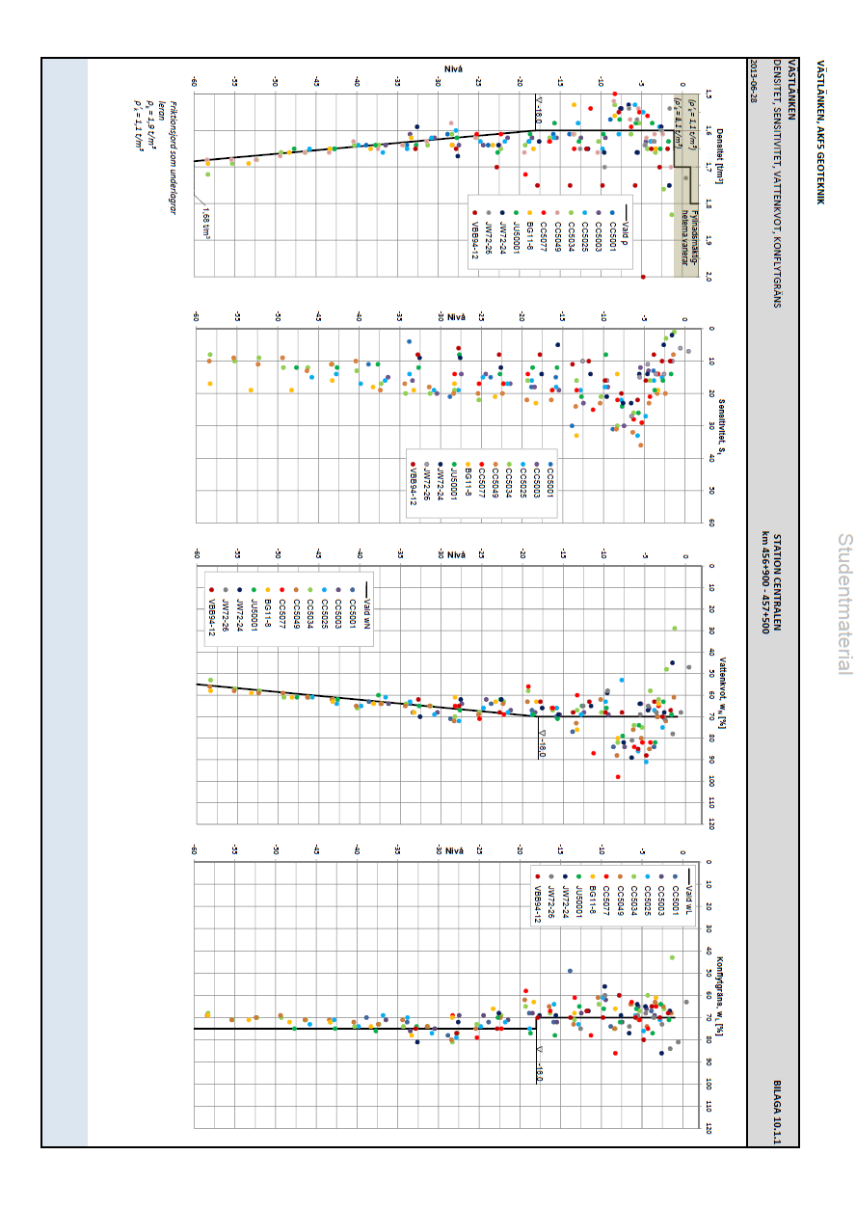Click the '1.68 t/m³' annotation on the density chart
The width and height of the screenshot is (856, 1209).
(207, 224)
